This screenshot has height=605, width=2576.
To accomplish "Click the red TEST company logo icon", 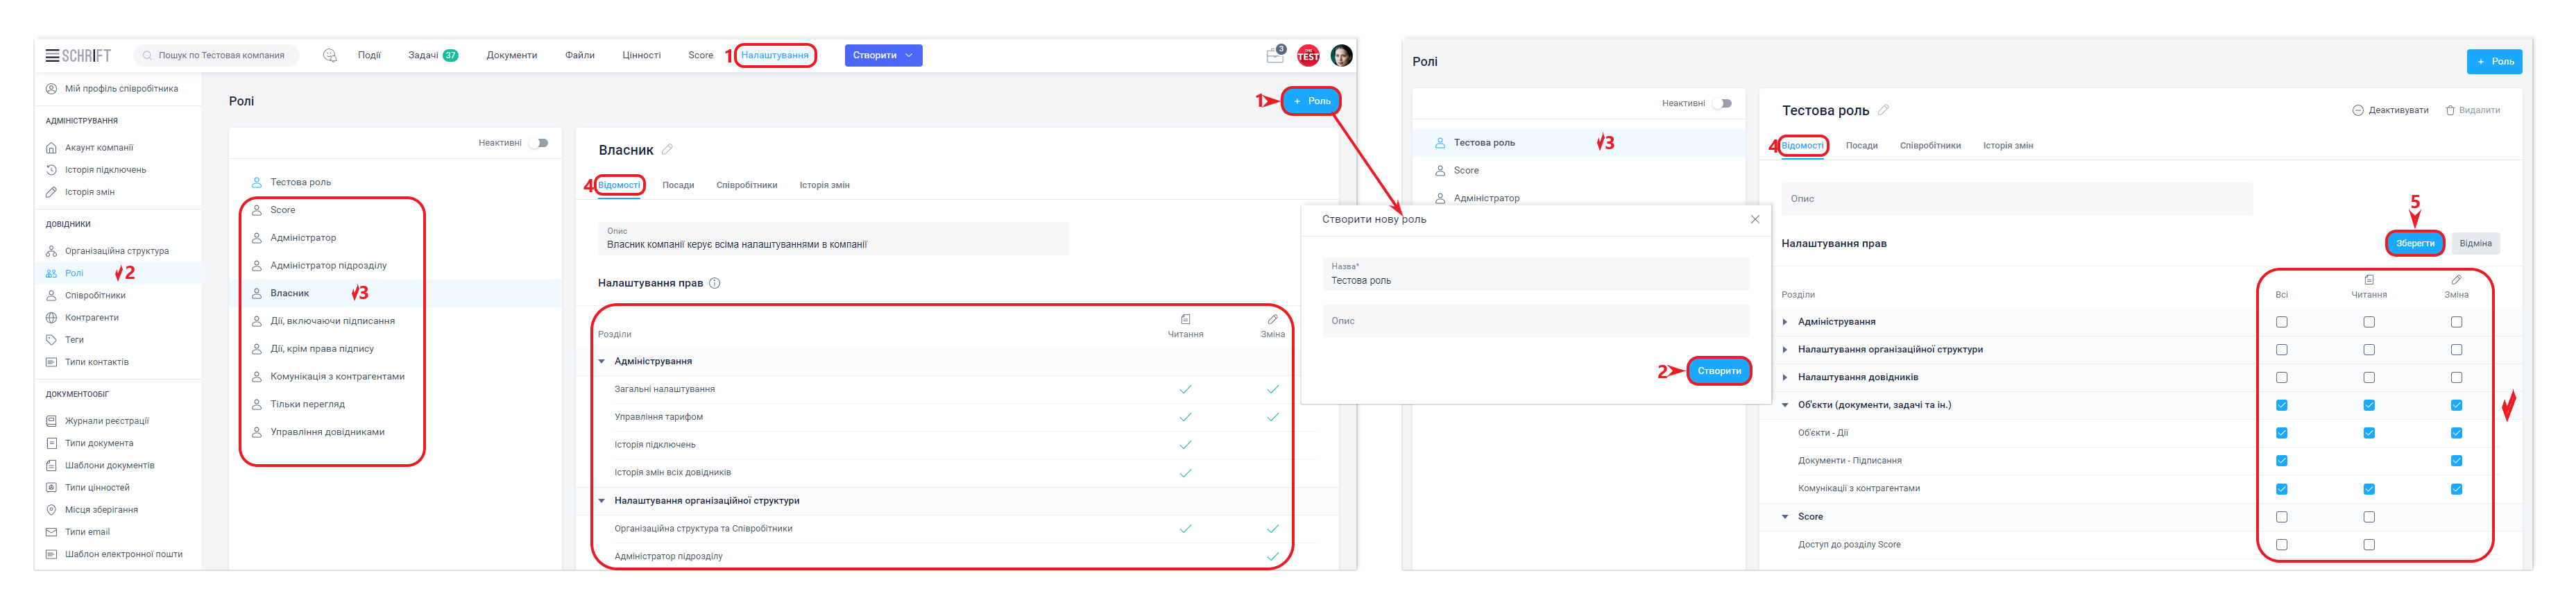I will (x=1308, y=56).
